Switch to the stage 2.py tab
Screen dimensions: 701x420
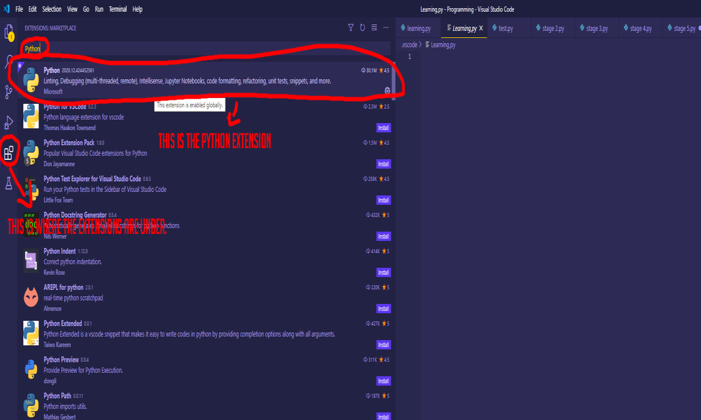[553, 29]
